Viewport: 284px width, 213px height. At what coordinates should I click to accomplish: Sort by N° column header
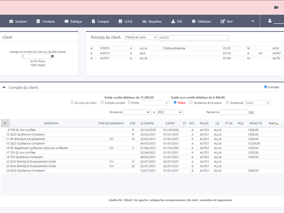click(x=5, y=123)
